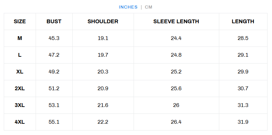The image size is (272, 135).
Task: Click the SIZE column header
Action: tap(20, 22)
